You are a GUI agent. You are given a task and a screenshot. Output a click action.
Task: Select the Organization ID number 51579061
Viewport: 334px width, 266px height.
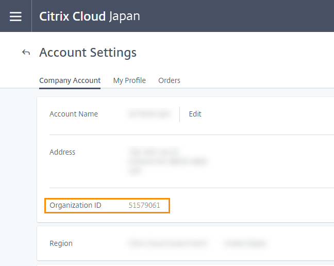click(144, 205)
